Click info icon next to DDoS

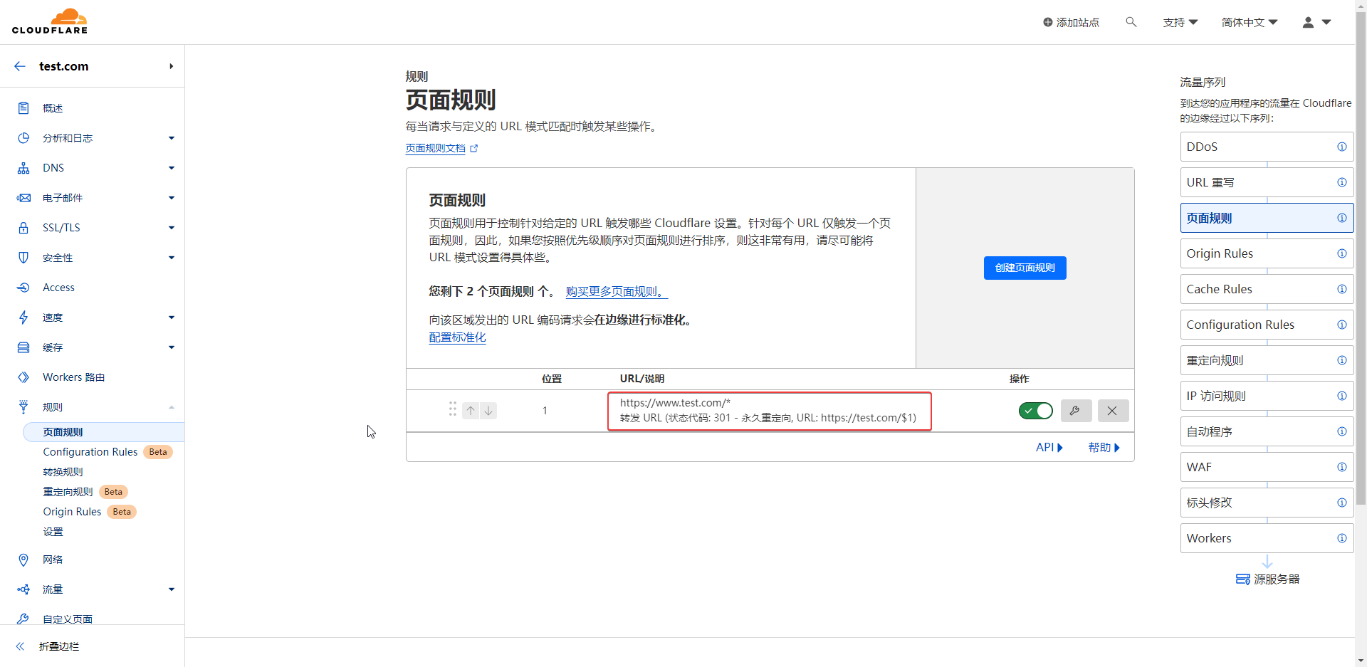click(1341, 147)
